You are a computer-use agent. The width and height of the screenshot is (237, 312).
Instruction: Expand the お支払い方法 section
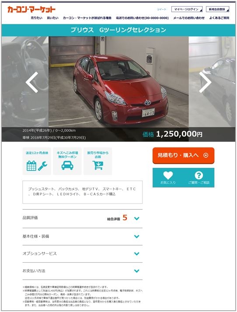[x=83, y=271]
